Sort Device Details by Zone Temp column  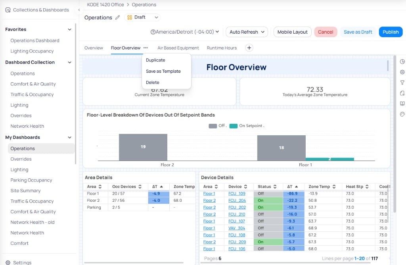(x=334, y=186)
